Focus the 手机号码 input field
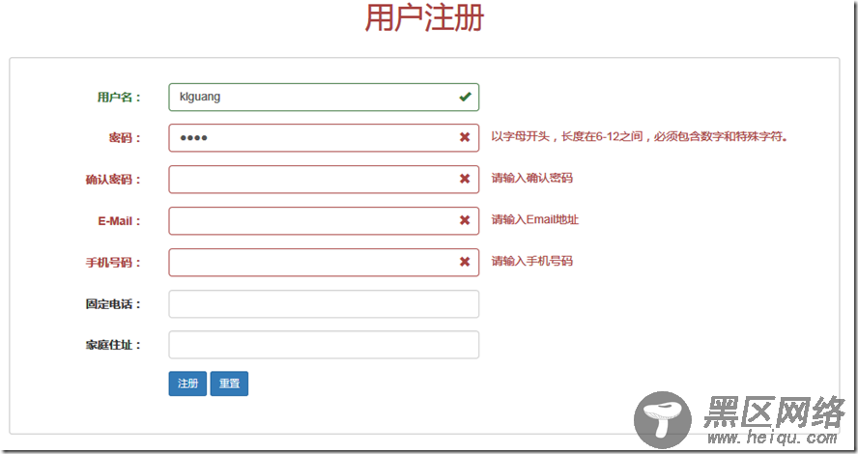Viewport: 858px width, 454px height. coord(324,263)
